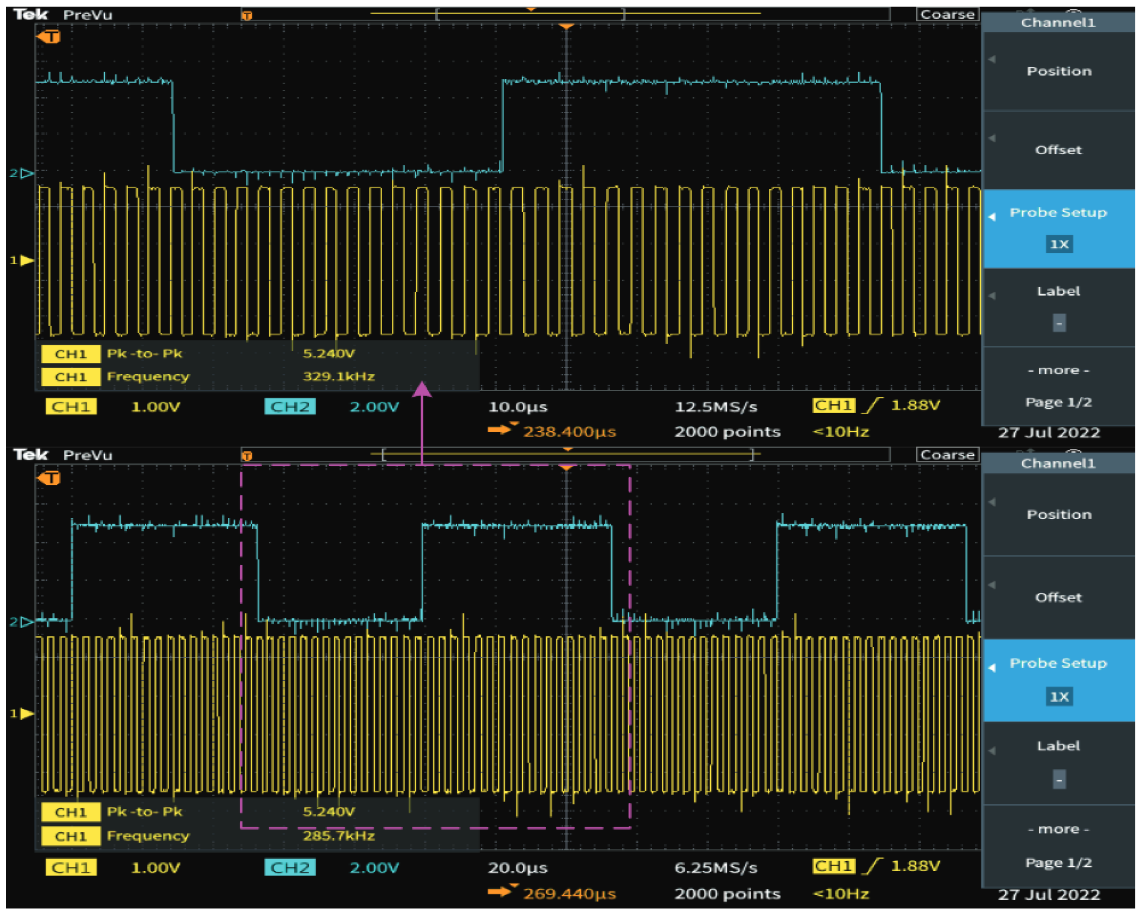Select channel 1 ground marker in top waveform

[22, 260]
